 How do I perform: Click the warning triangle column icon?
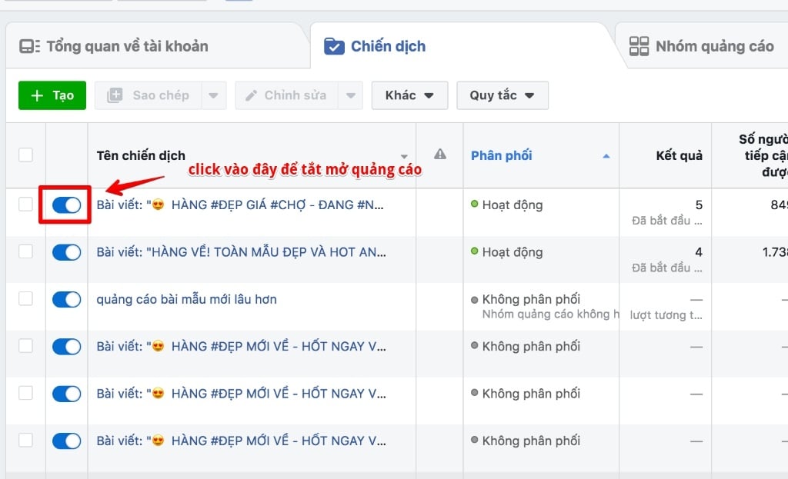(440, 154)
